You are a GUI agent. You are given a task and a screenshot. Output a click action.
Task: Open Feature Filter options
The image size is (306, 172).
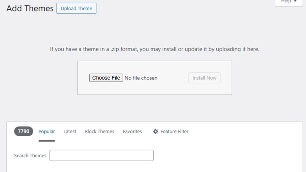[x=170, y=131]
